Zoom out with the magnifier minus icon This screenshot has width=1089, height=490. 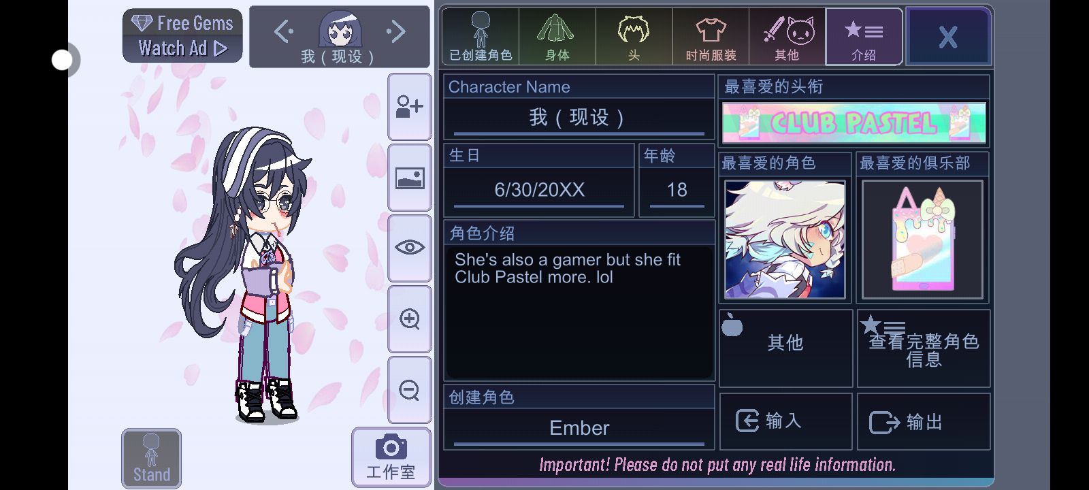[x=410, y=390]
